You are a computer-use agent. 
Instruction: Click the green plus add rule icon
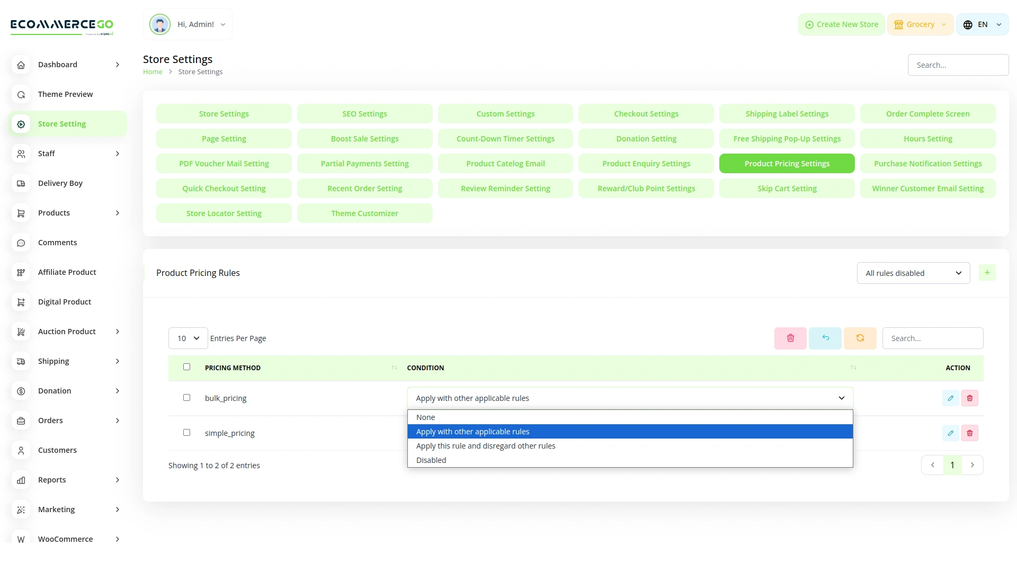pos(987,273)
